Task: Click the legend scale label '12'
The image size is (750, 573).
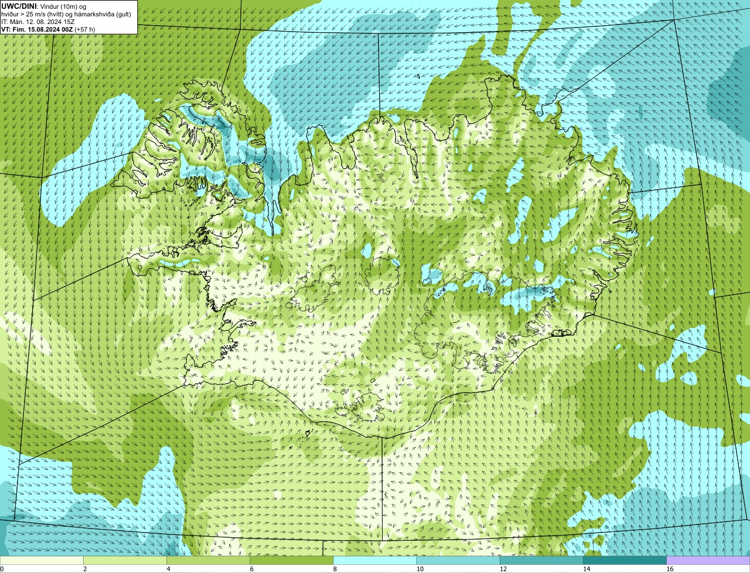Action: (x=503, y=569)
